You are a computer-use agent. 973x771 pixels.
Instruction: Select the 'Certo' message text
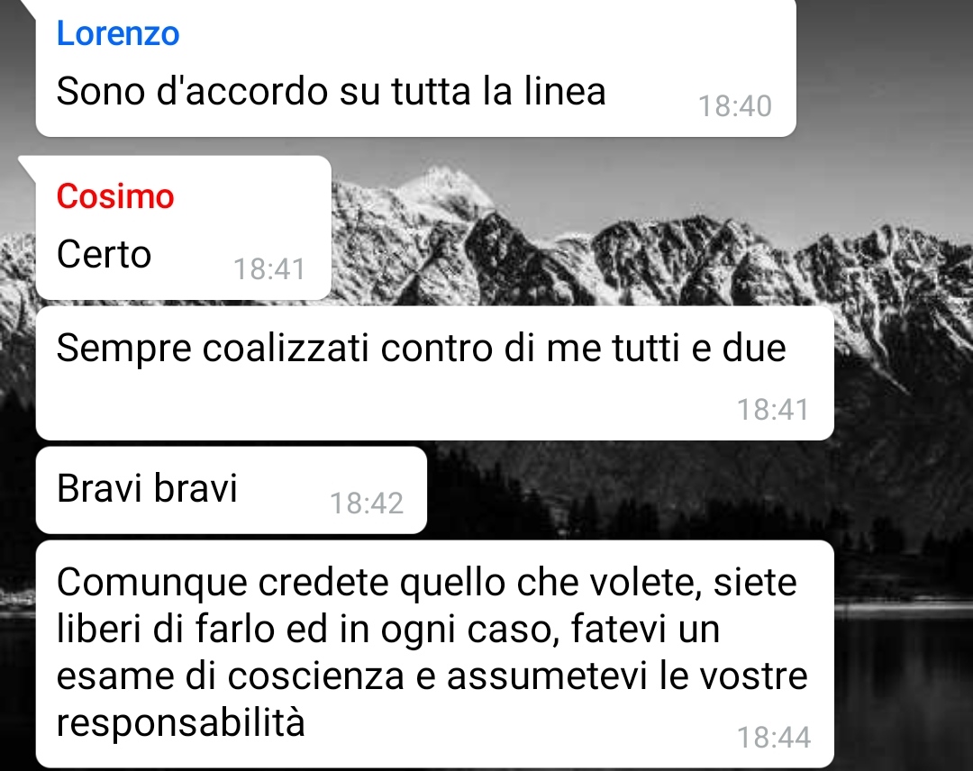(104, 254)
